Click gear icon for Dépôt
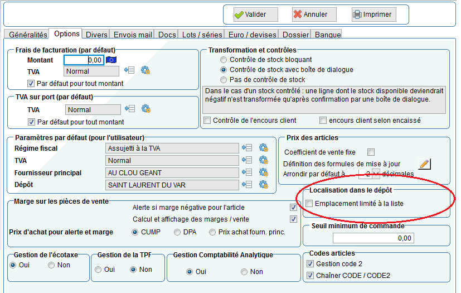The width and height of the screenshot is (461, 293). coord(264,185)
